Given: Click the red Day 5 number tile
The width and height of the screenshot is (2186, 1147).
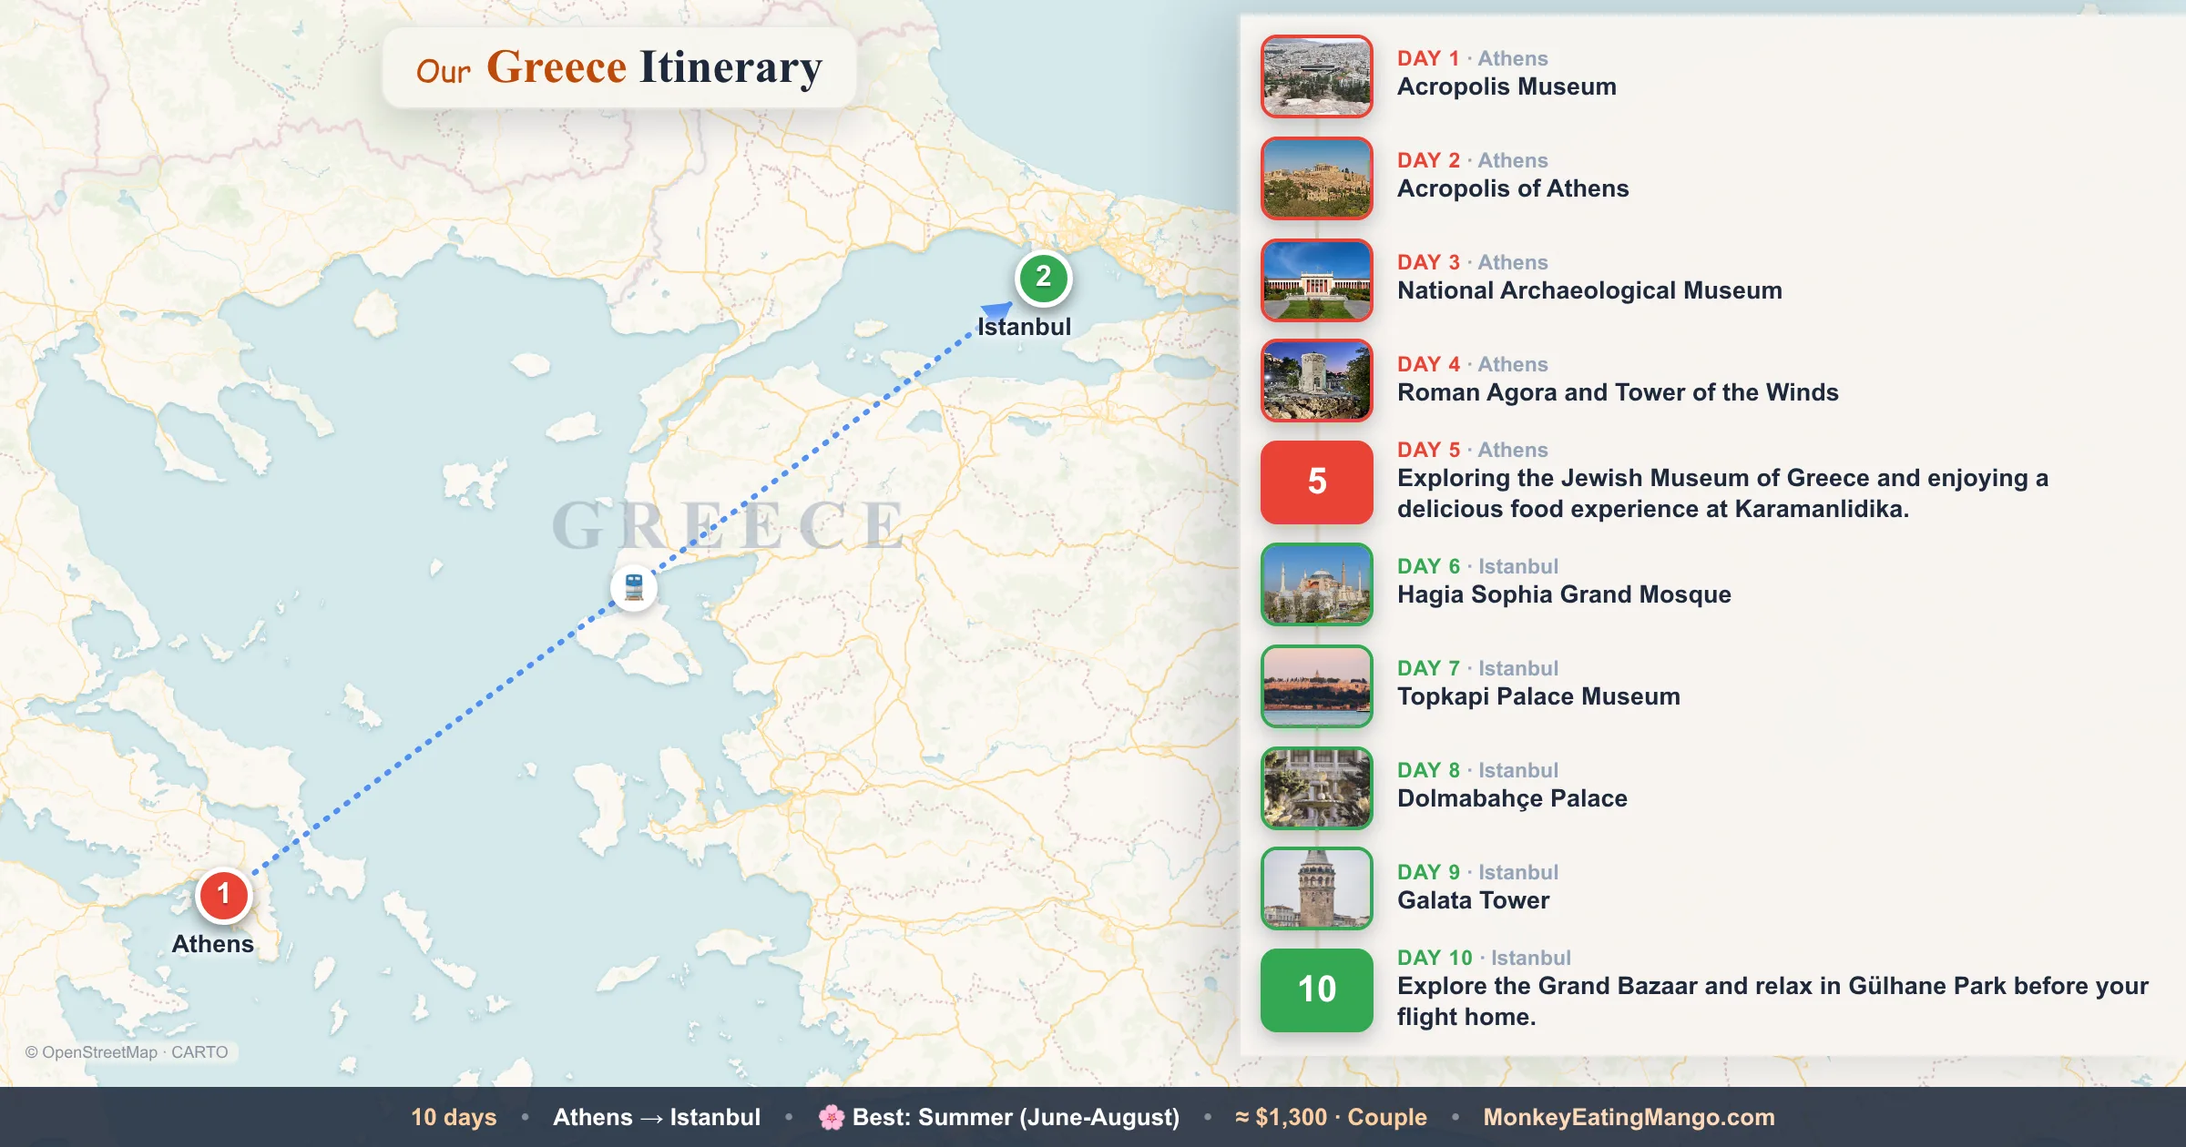Looking at the screenshot, I should [x=1317, y=482].
